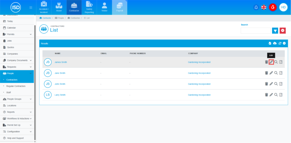Open Calendar in the sidebar
This screenshot has width=291, height=143.
pyautogui.click(x=17, y=28)
